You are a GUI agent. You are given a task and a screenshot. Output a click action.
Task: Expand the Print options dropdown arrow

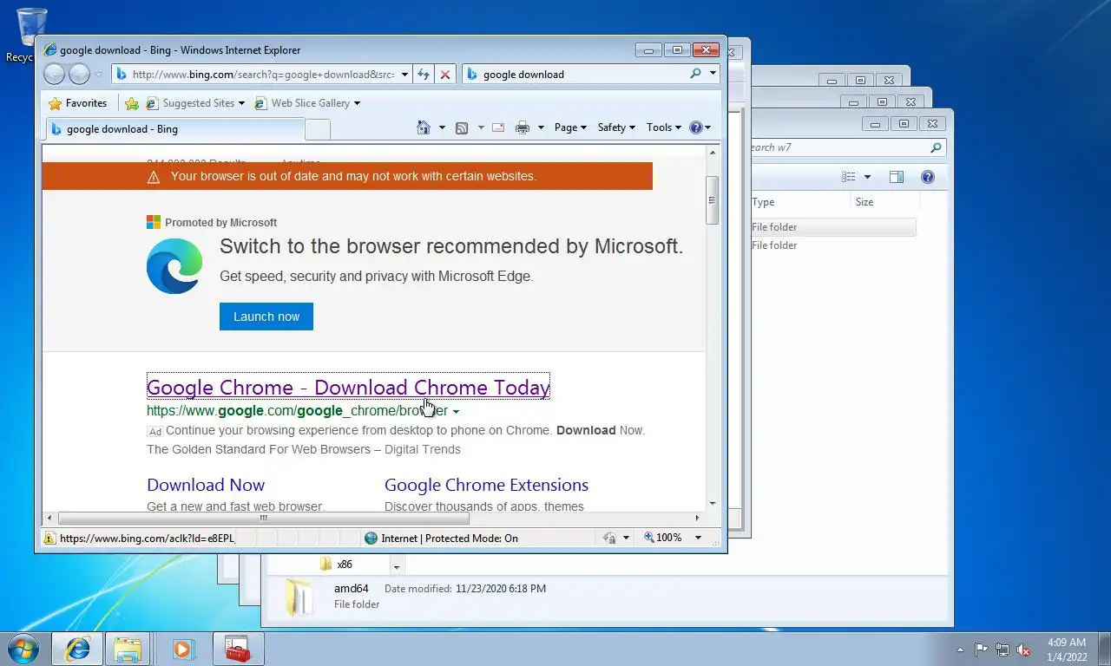click(x=541, y=127)
